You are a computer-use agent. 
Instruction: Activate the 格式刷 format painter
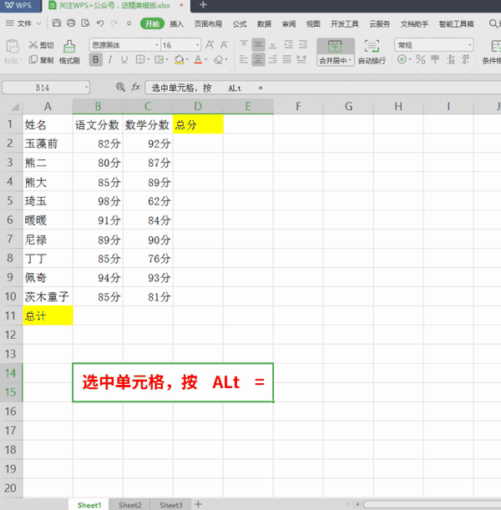[69, 52]
